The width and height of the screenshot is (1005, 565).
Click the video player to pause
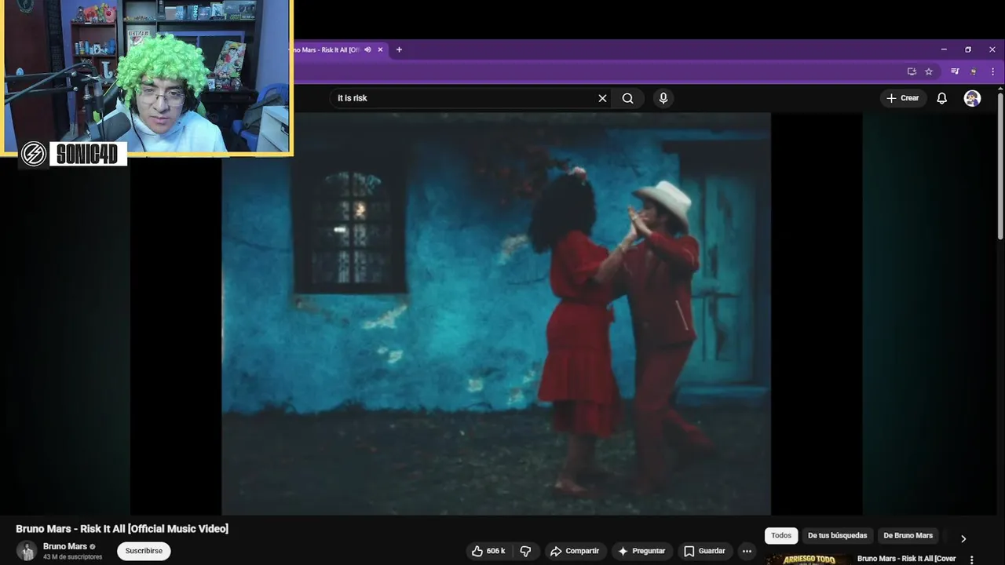pos(496,314)
